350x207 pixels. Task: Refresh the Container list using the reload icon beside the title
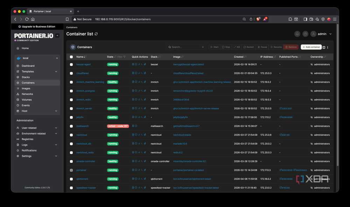(96, 34)
